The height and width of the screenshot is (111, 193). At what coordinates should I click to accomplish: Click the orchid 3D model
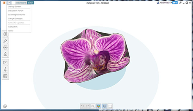95,56
